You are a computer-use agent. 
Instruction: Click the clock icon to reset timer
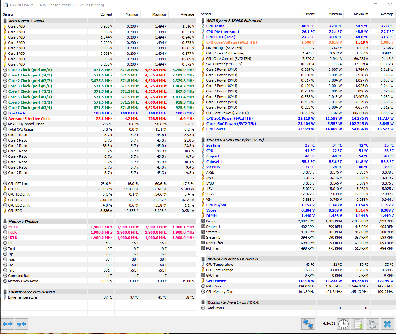pyautogui.click(x=343, y=324)
